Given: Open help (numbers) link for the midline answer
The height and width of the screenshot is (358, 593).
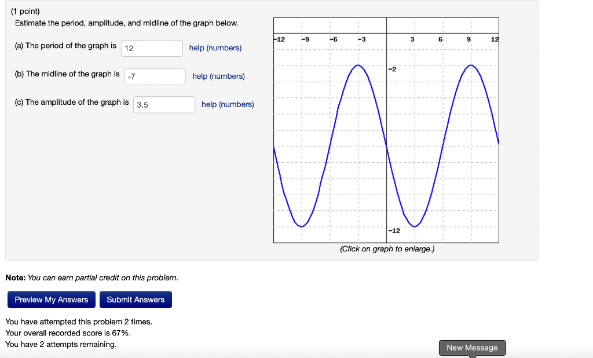Looking at the screenshot, I should coord(218,76).
